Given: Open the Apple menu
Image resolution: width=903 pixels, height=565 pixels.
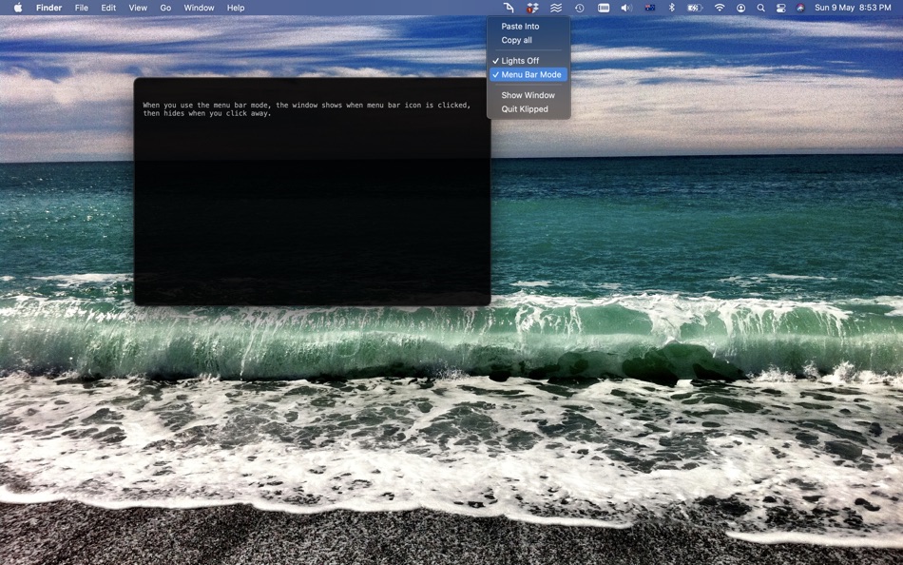Looking at the screenshot, I should [18, 8].
